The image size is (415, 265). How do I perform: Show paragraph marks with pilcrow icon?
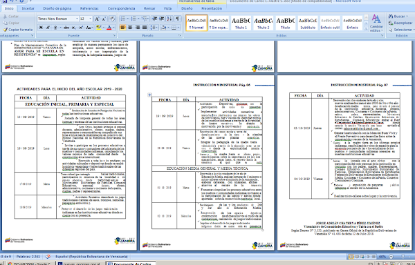(178, 19)
